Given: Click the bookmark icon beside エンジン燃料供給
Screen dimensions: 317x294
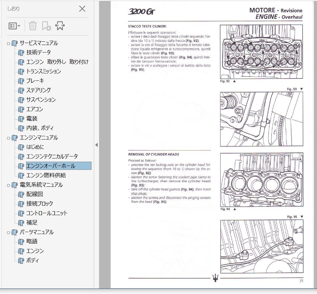Looking at the screenshot, I should pyautogui.click(x=21, y=176).
